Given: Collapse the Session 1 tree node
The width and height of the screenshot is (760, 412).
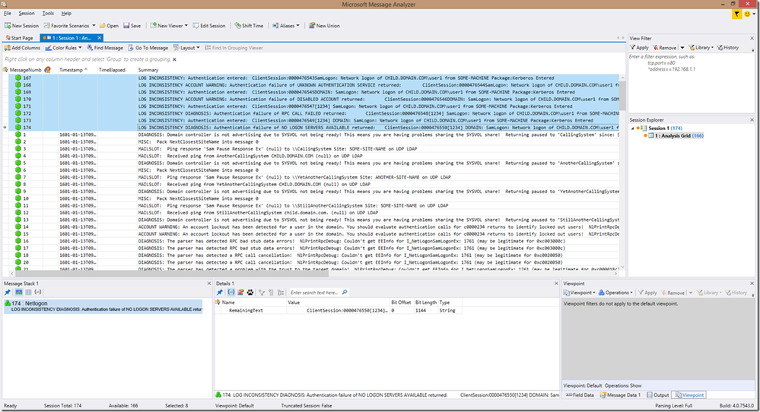Looking at the screenshot, I should point(632,128).
